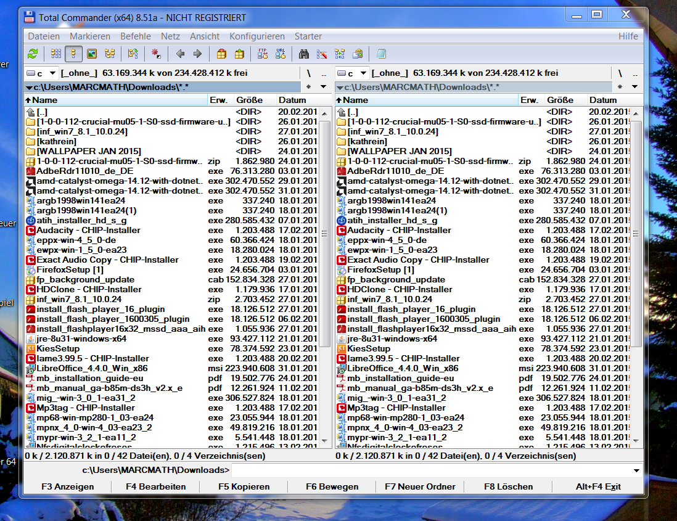677x521 pixels.
Task: Expand the command line history dropdown
Action: pyautogui.click(x=636, y=470)
